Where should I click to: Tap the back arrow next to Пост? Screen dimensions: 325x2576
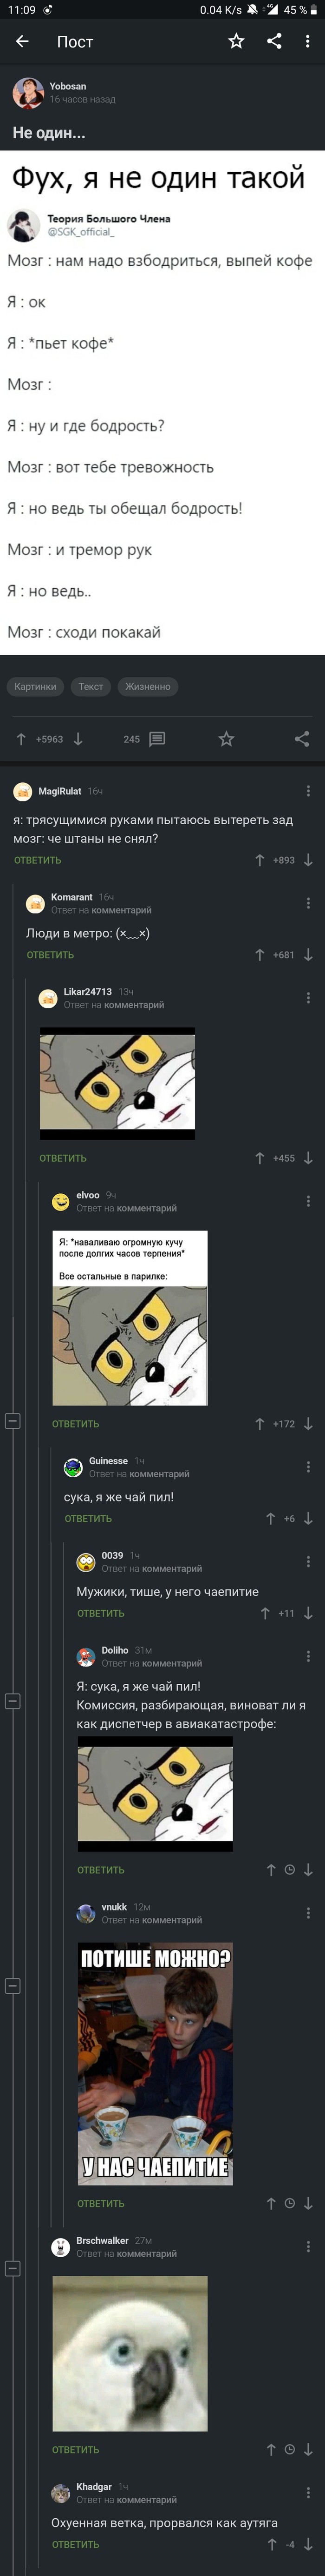pyautogui.click(x=23, y=41)
